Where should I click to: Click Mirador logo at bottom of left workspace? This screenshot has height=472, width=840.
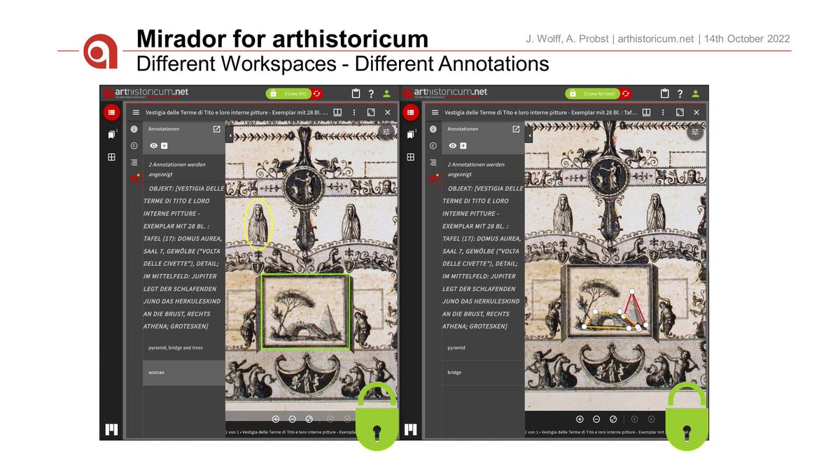(111, 429)
